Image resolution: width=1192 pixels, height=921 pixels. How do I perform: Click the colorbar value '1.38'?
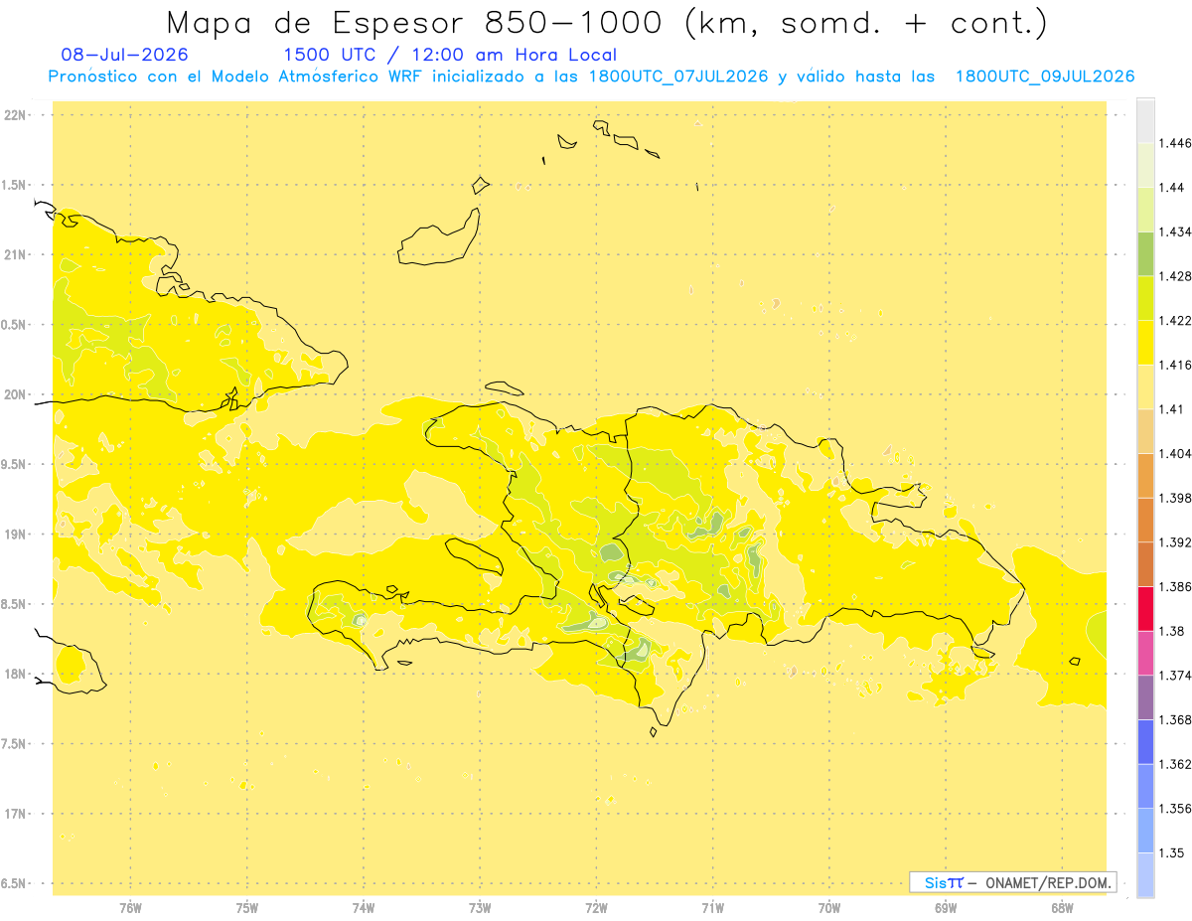point(1170,631)
